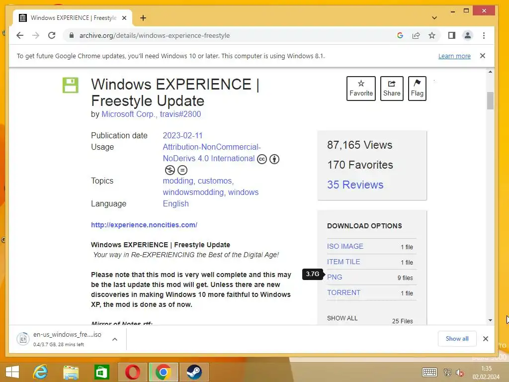Open the Chrome profile avatar

point(467,35)
